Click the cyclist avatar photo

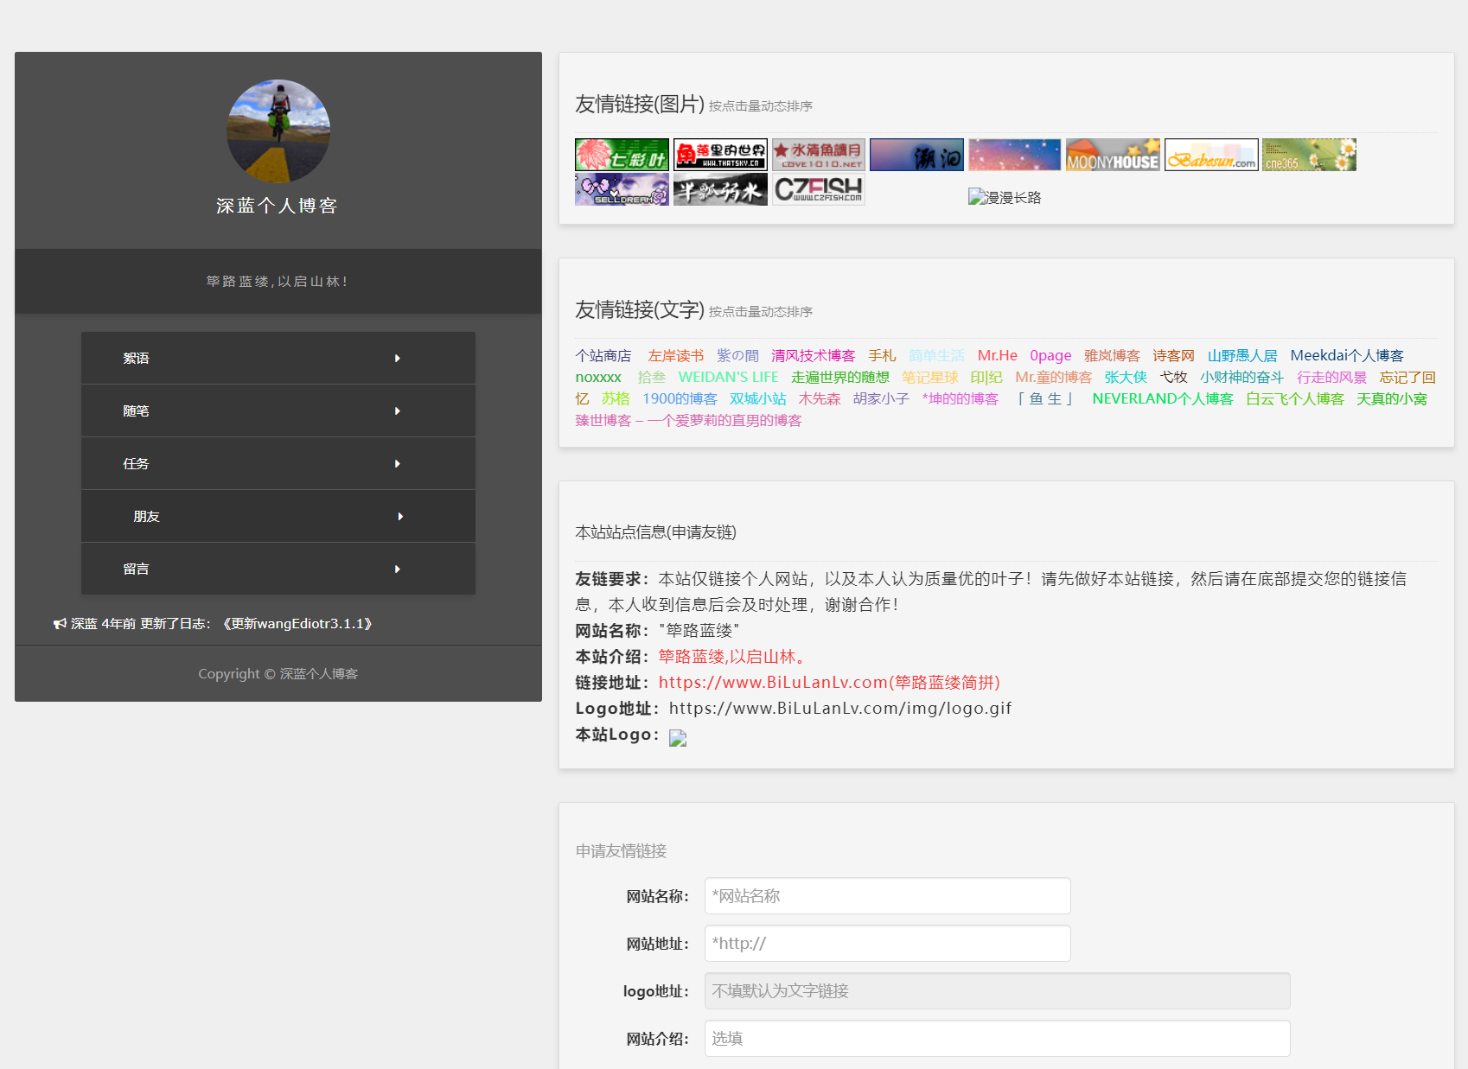278,131
